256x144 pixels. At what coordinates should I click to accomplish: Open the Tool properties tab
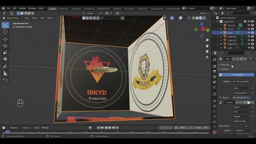(214, 60)
